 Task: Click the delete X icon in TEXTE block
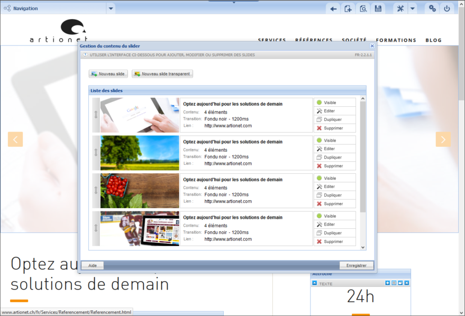pos(407,283)
